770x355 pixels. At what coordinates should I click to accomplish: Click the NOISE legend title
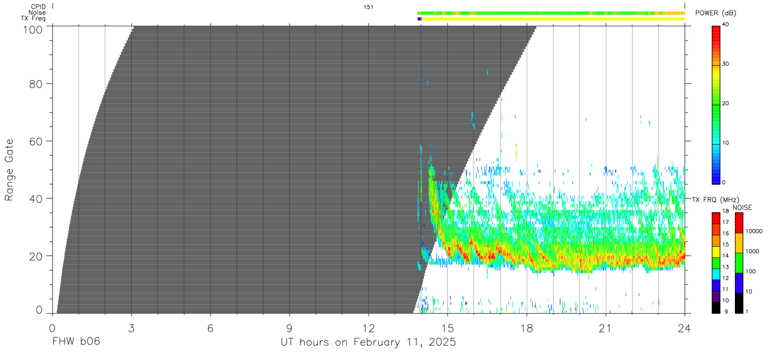[742, 207]
